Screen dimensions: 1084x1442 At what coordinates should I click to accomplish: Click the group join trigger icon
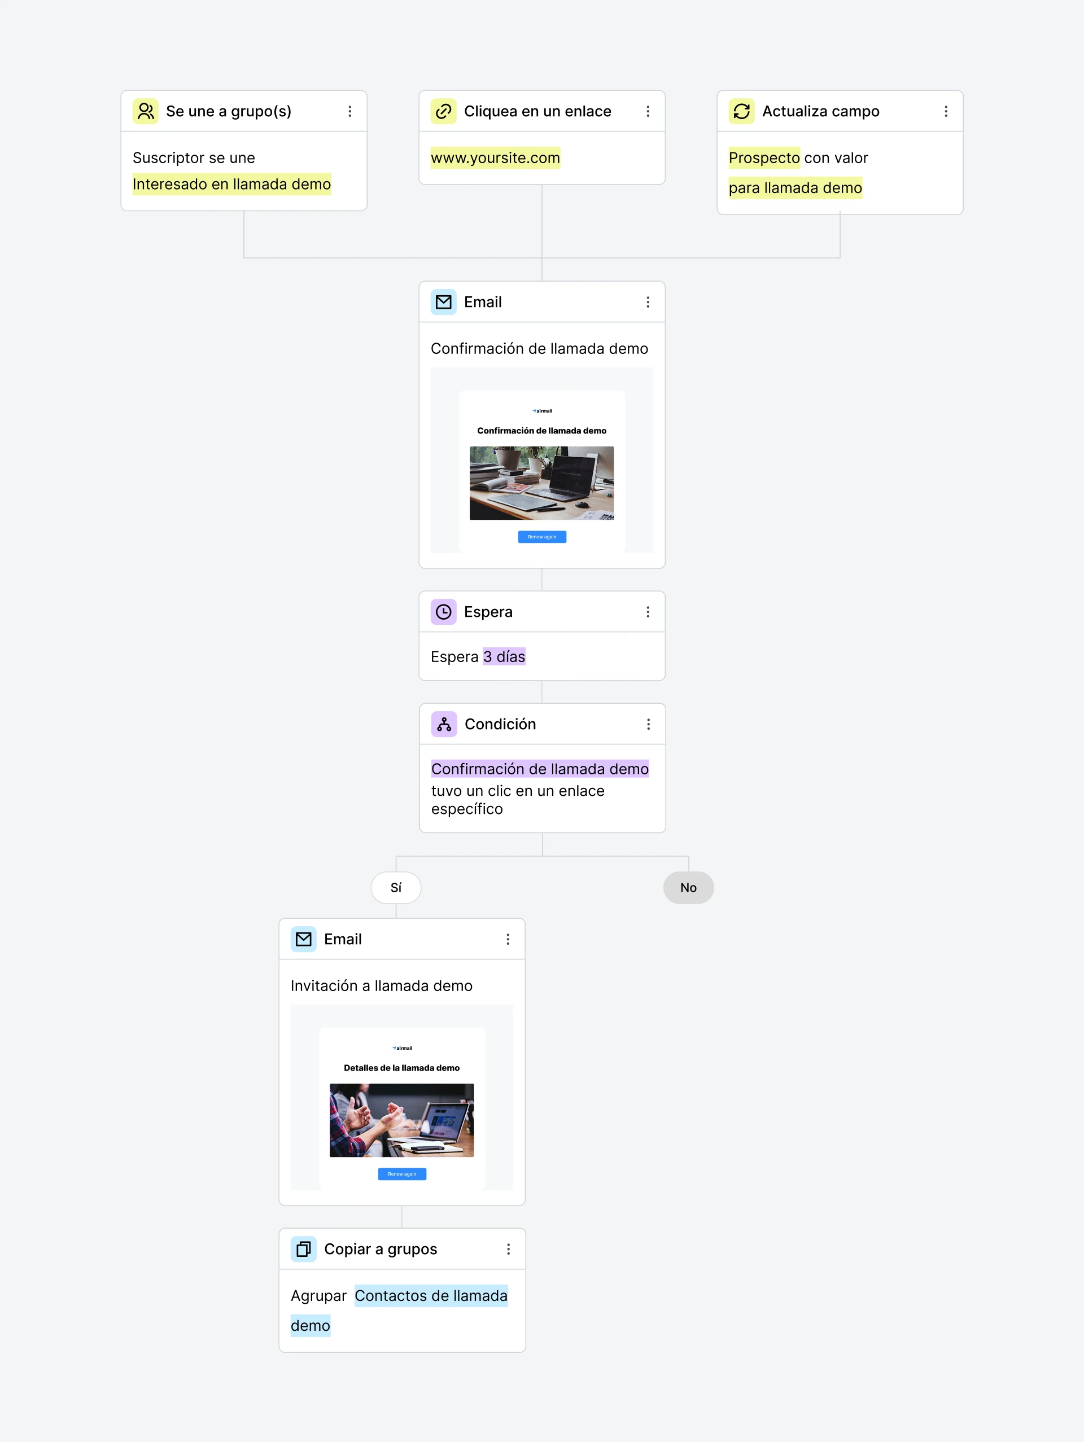[146, 112]
